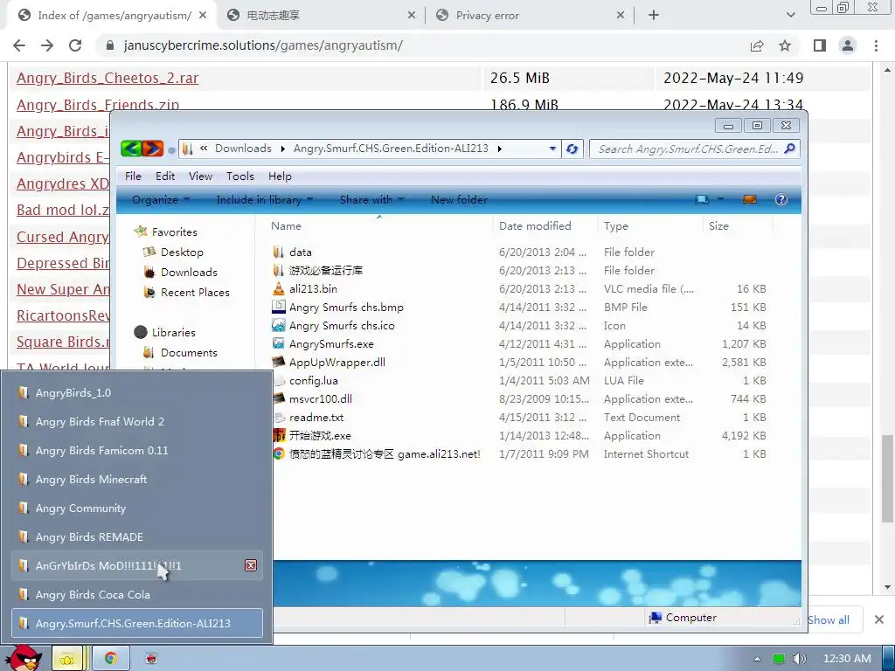895x671 pixels.
Task: Select the readme.txt file name
Action: (x=316, y=417)
